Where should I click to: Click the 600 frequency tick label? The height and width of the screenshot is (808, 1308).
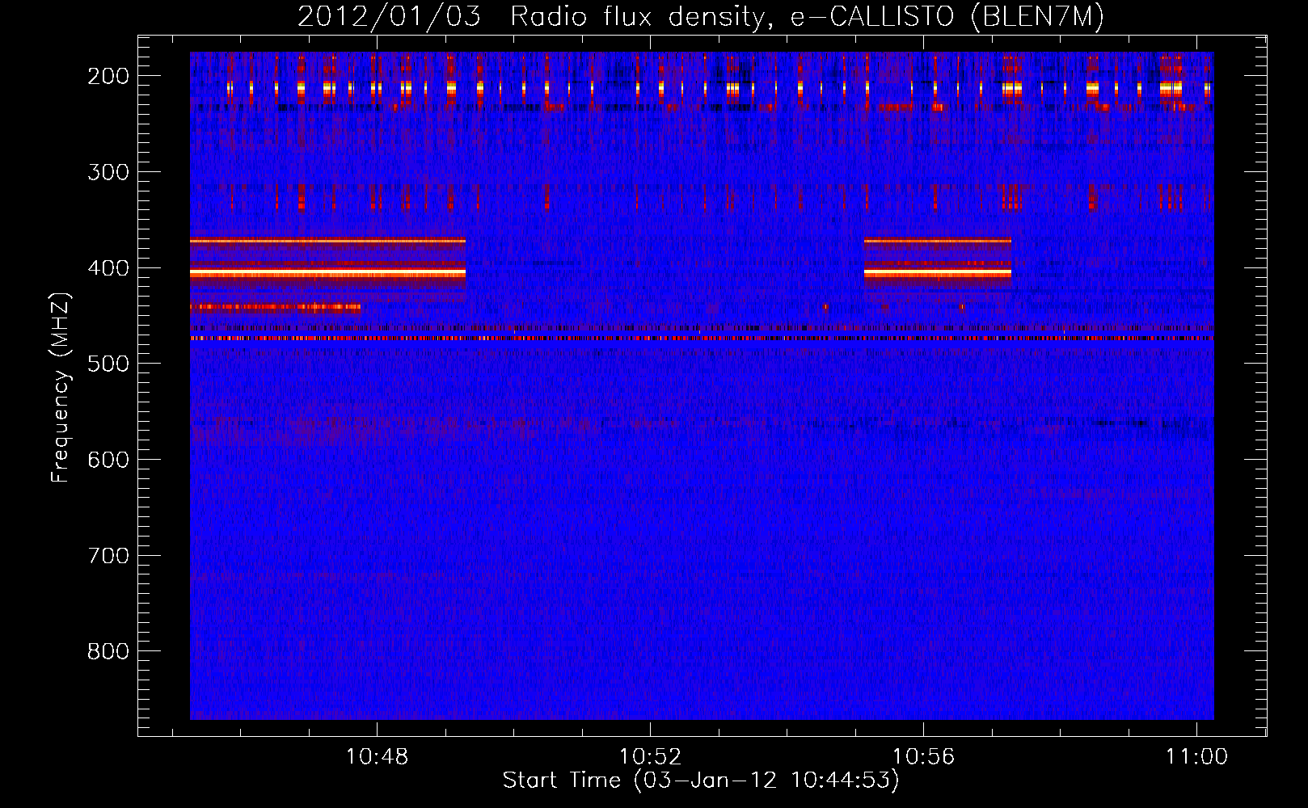[108, 460]
